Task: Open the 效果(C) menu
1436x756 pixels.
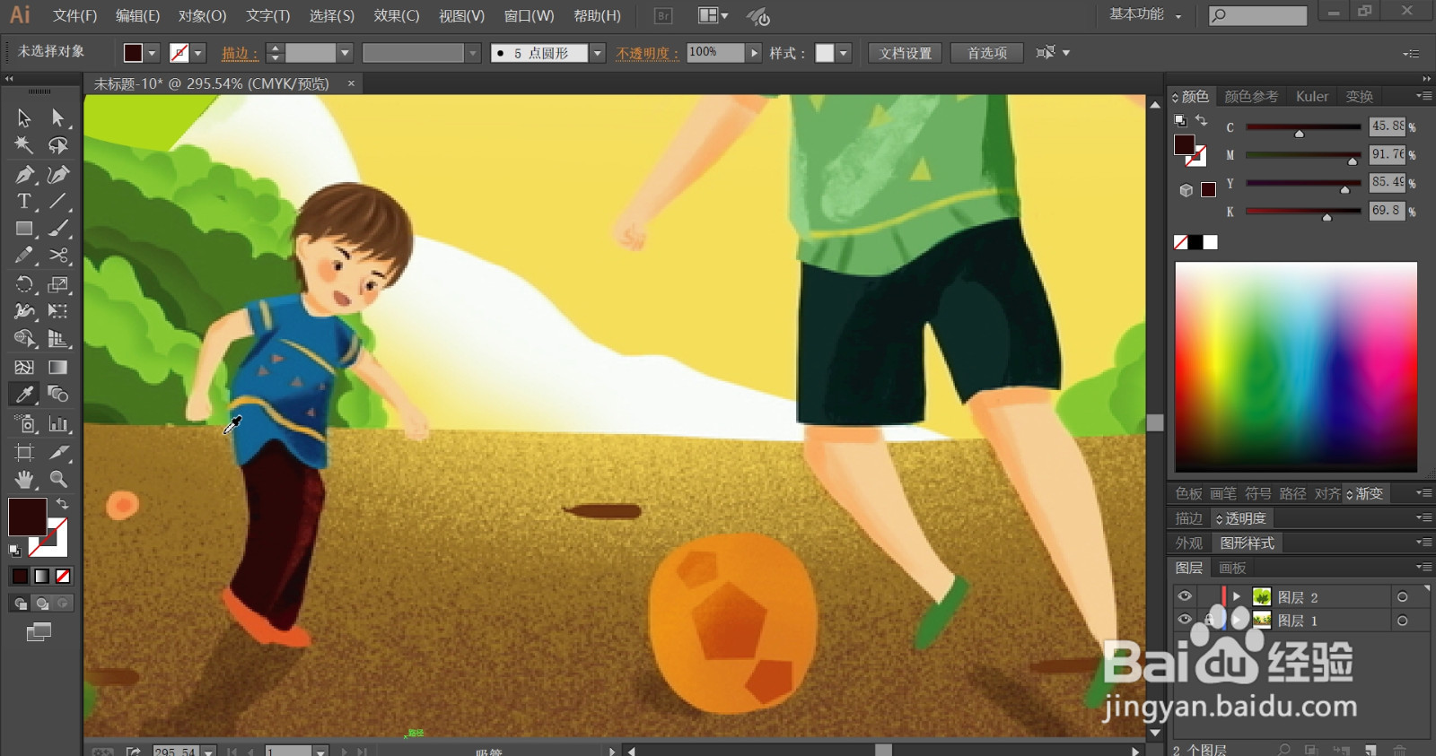Action: coord(397,15)
